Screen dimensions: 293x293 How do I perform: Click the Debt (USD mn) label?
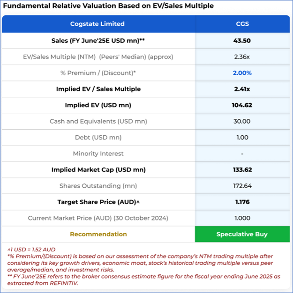point(98,138)
